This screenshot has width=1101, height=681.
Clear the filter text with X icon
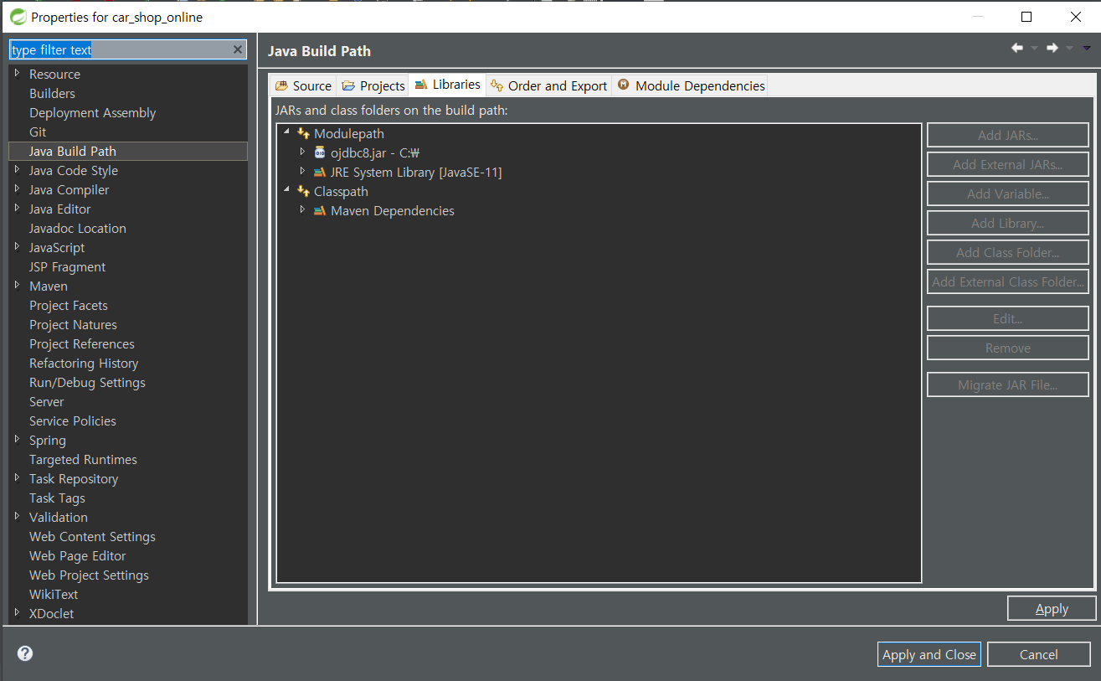click(238, 49)
